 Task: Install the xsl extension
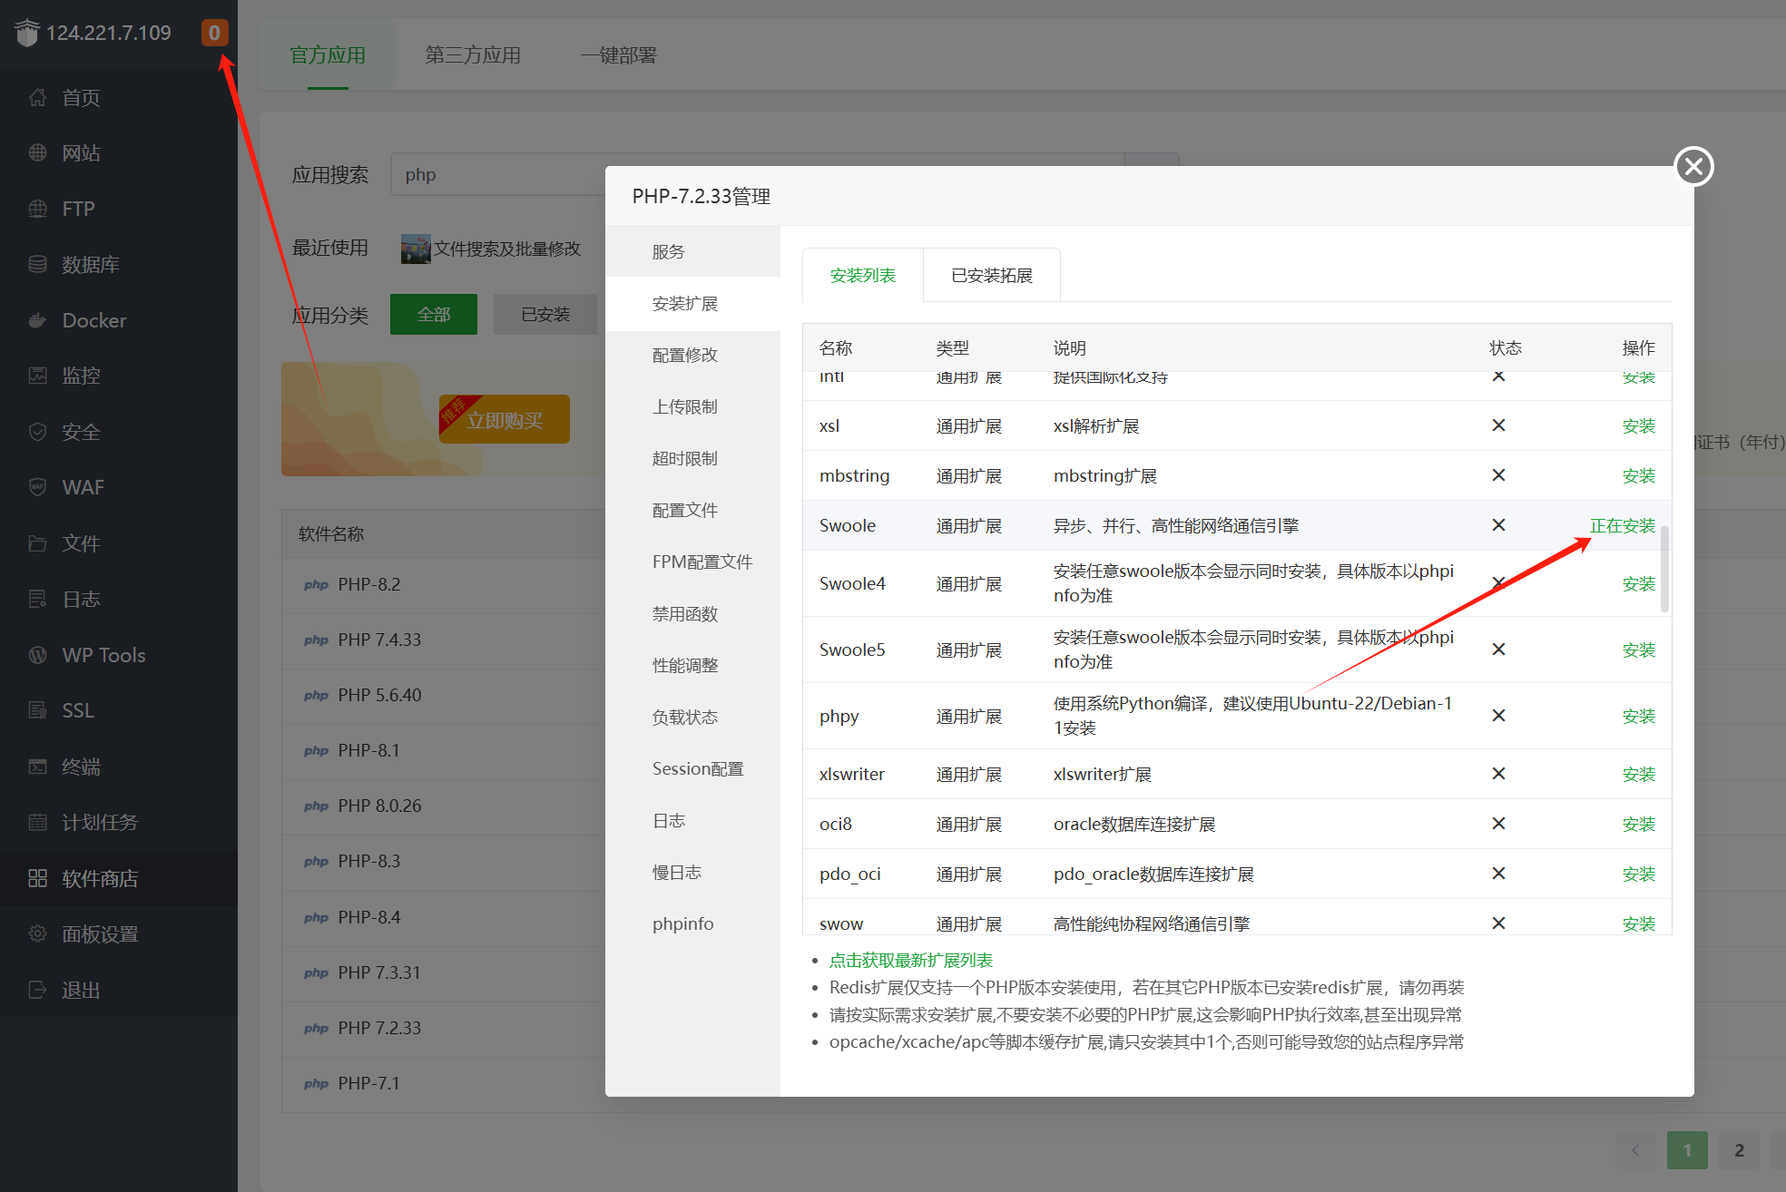click(x=1638, y=425)
